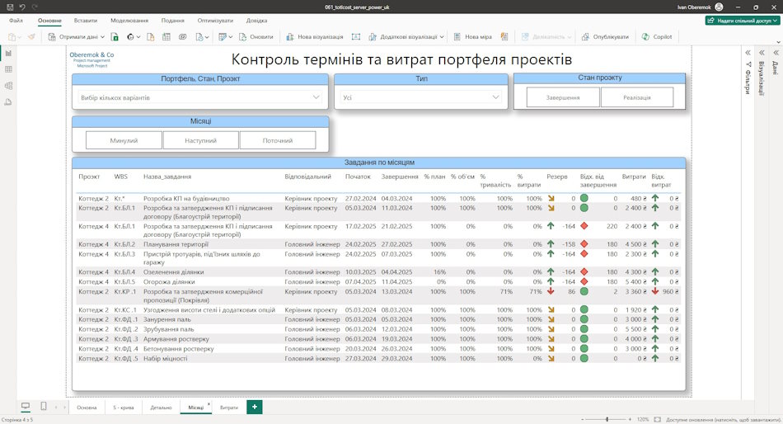
Task: Click the Recent sources icon
Action: click(201, 37)
